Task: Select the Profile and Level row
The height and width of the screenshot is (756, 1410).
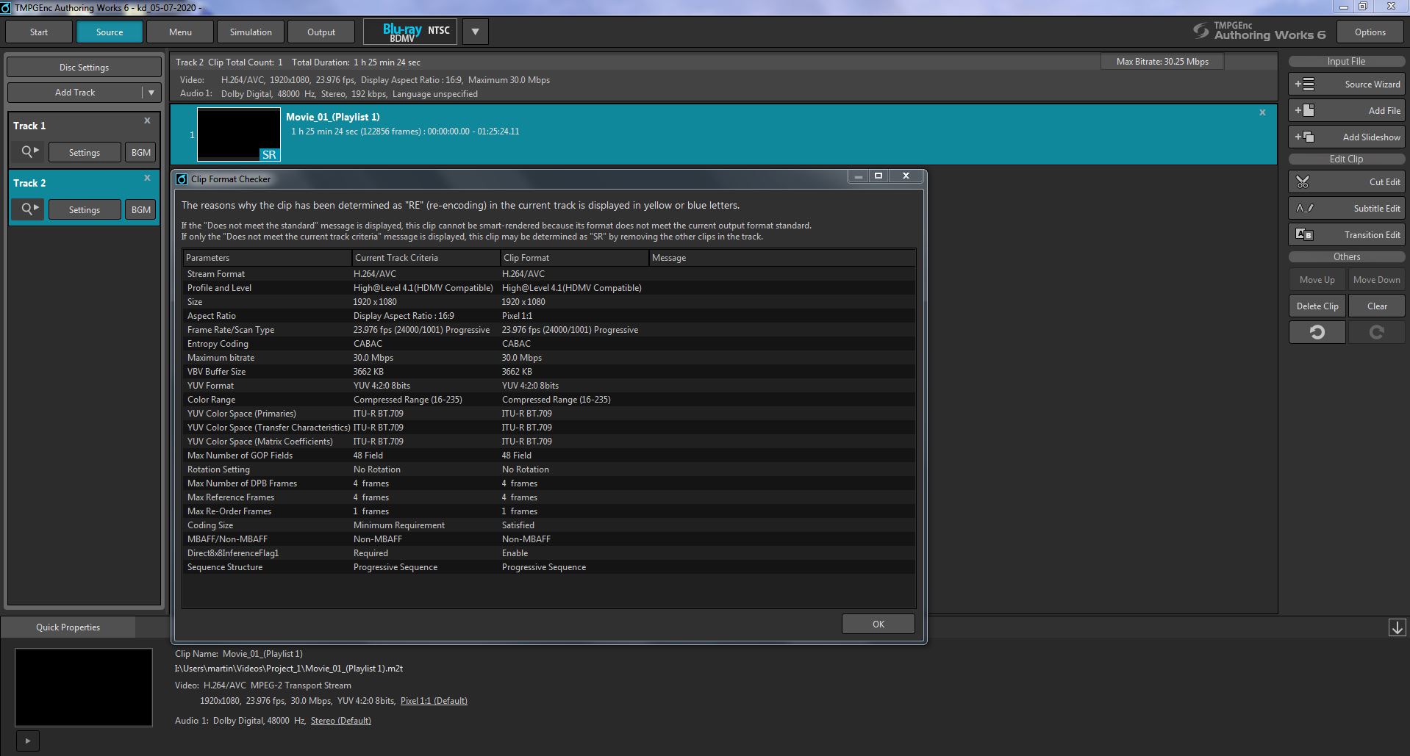Action: click(x=549, y=288)
